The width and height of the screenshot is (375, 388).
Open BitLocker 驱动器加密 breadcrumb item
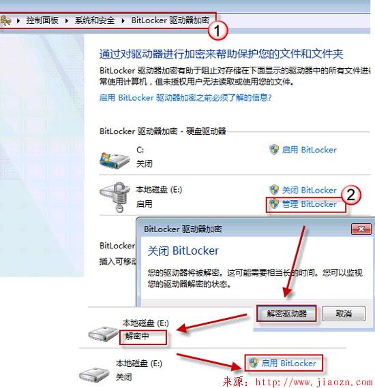tap(170, 20)
